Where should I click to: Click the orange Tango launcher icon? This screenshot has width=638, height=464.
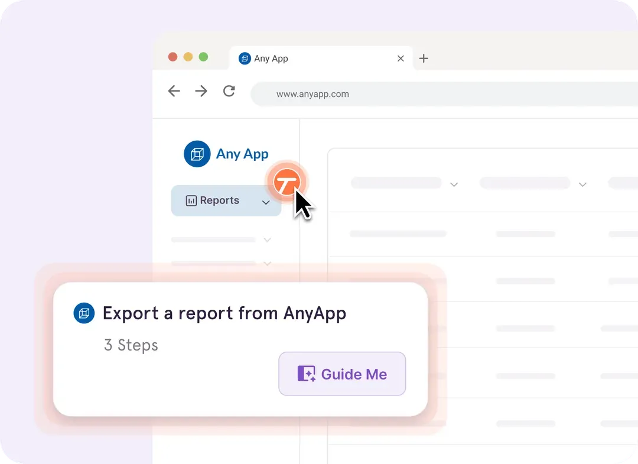287,183
